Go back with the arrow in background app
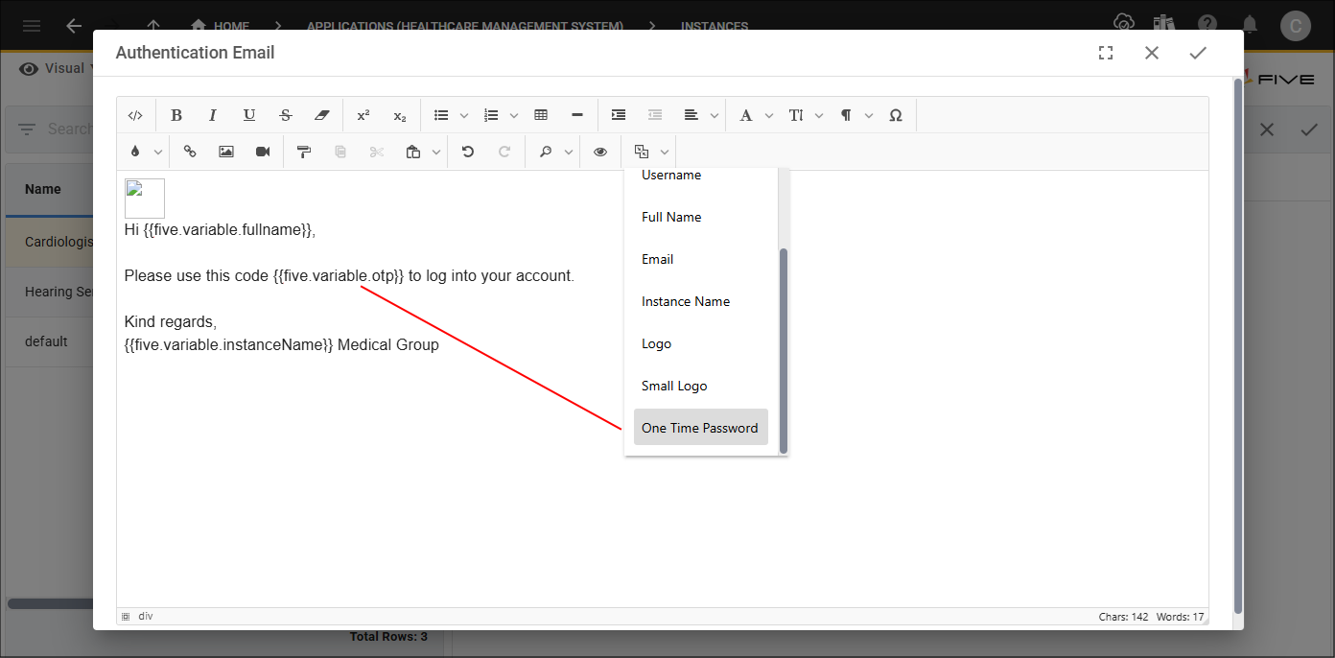This screenshot has height=658, width=1335. click(74, 26)
